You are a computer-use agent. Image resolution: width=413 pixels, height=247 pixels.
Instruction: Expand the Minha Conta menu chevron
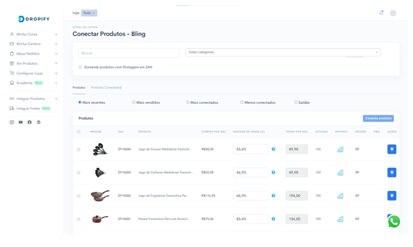pyautogui.click(x=56, y=34)
